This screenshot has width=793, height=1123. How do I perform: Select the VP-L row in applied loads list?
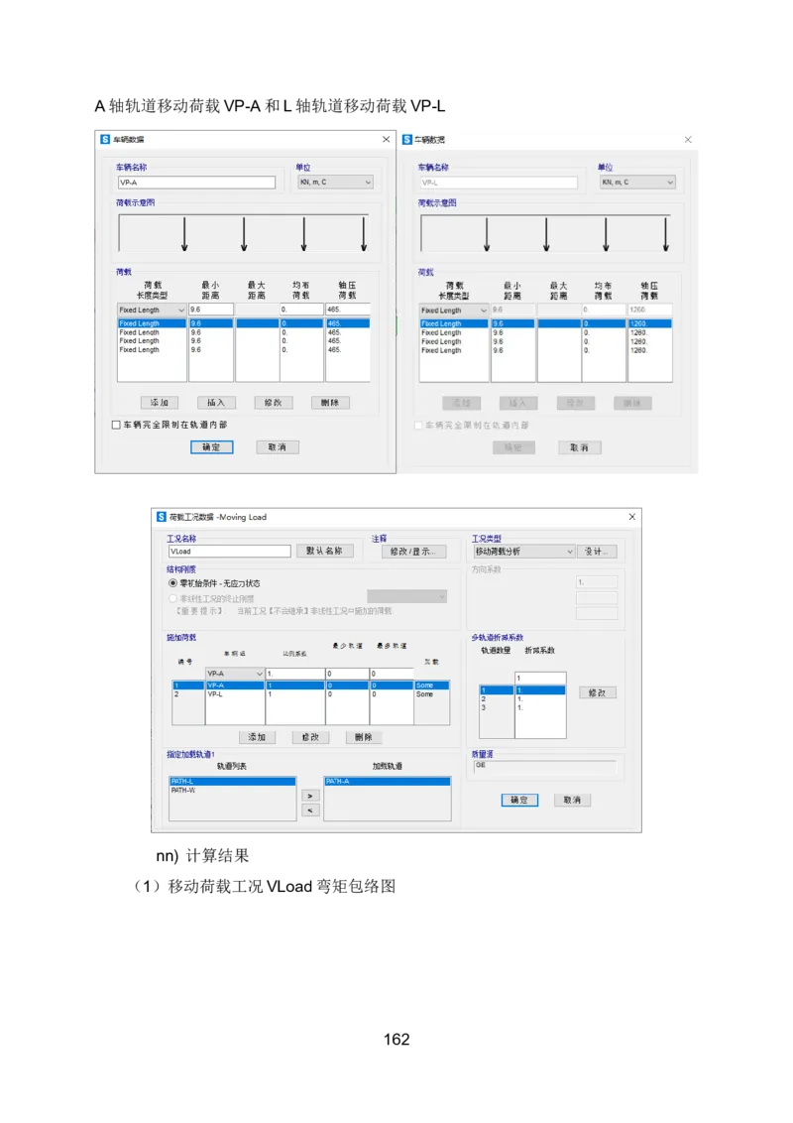click(216, 694)
